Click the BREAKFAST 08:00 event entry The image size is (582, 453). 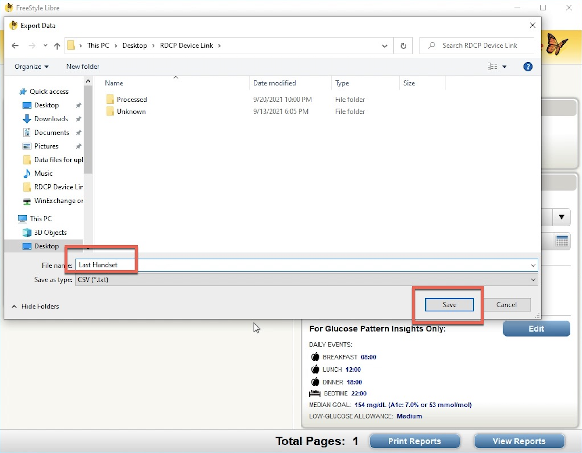tap(344, 357)
